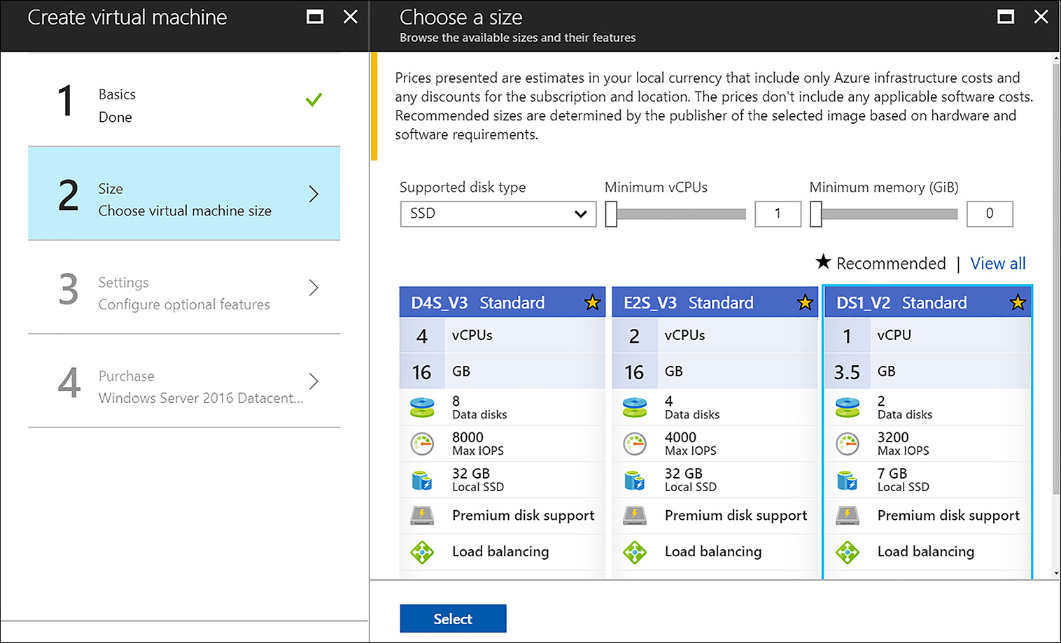Click the 4000 Max IOPS text
The image size is (1061, 643).
[691, 444]
